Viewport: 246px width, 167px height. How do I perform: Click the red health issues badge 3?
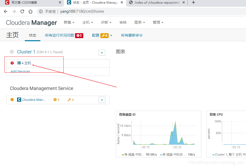[x=79, y=36]
